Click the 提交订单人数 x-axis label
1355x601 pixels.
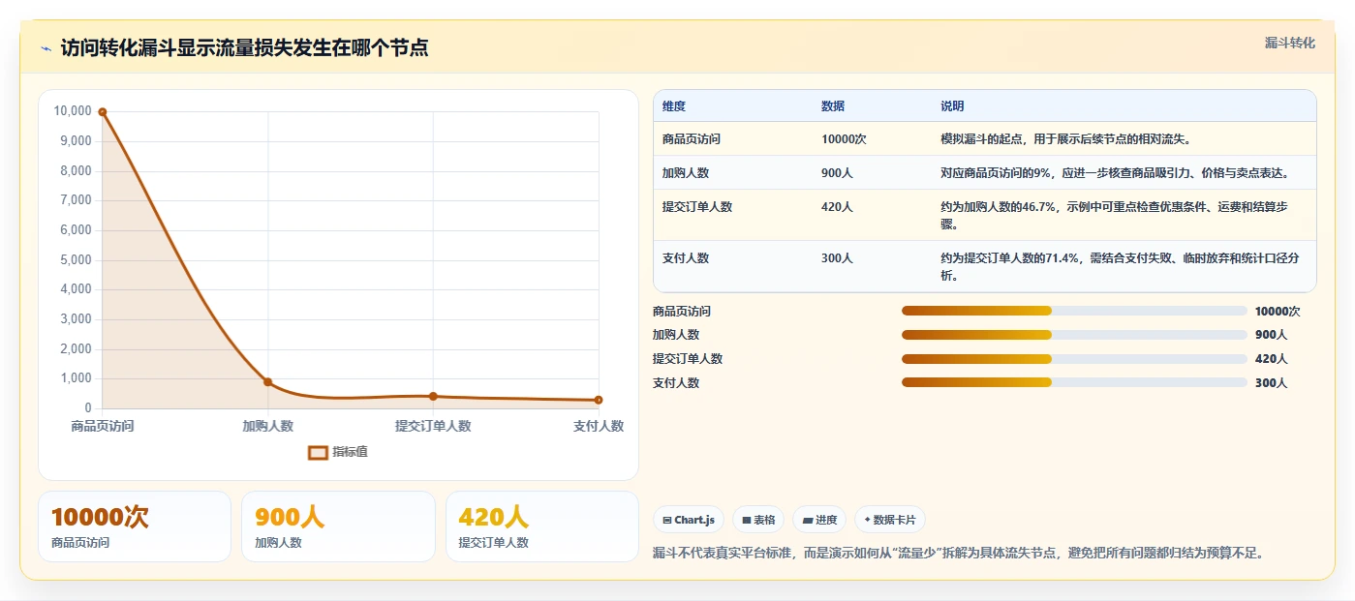pyautogui.click(x=433, y=426)
